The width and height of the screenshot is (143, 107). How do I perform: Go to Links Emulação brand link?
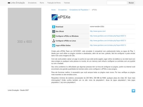point(16,3)
